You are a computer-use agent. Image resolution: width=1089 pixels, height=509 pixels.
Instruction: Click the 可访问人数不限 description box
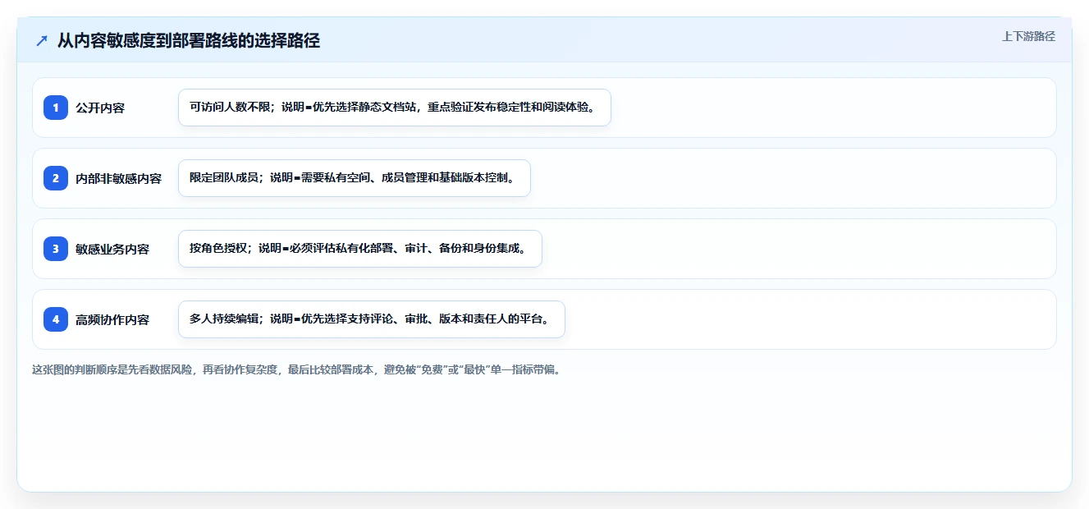(395, 108)
